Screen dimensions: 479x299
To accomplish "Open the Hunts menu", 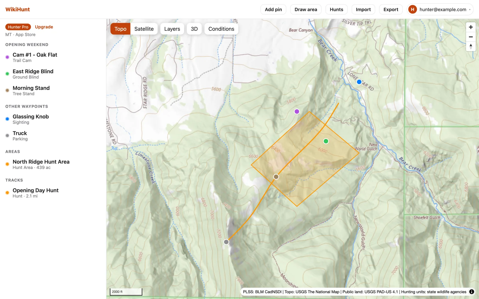I will [336, 10].
